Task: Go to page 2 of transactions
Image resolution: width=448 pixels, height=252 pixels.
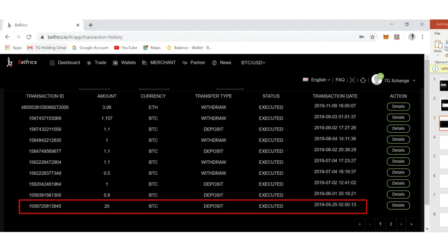Action: click(x=391, y=224)
